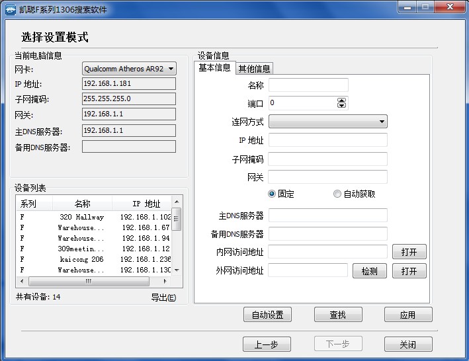
Task: Click the device 子网掩码 input field
Action: click(x=327, y=159)
